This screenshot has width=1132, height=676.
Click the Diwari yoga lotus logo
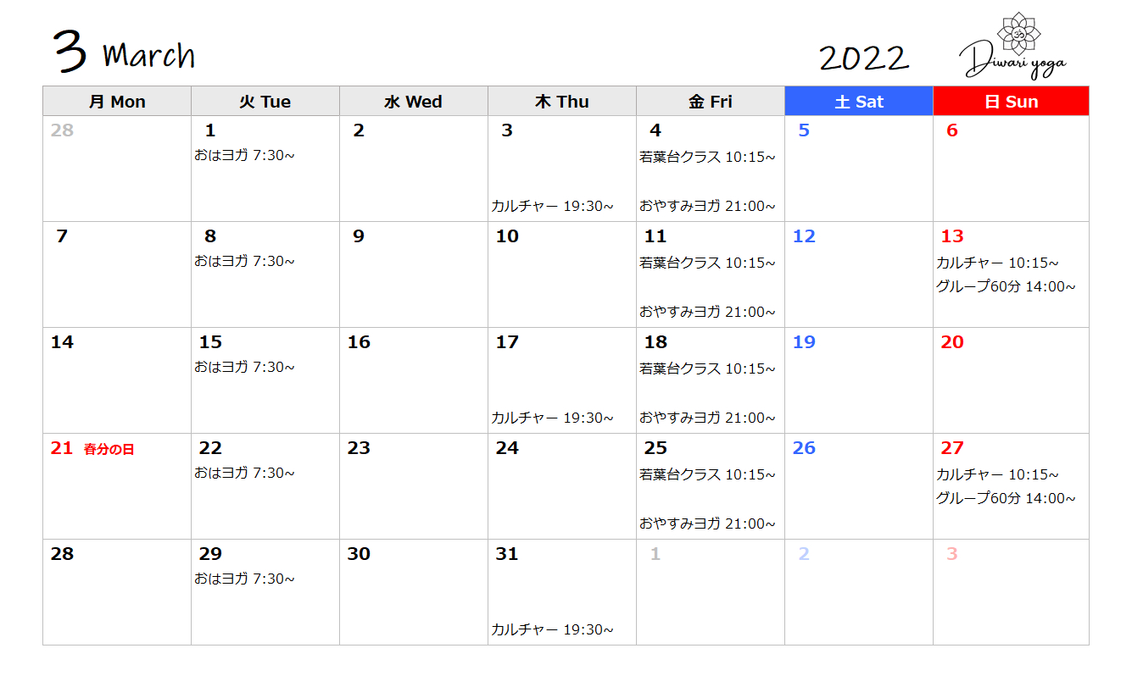pos(1013,47)
